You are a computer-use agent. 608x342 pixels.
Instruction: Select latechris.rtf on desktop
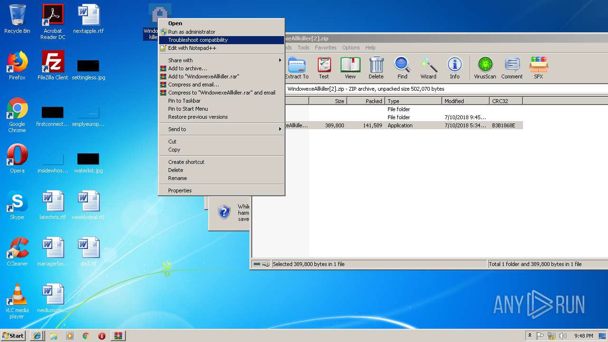pos(53,205)
